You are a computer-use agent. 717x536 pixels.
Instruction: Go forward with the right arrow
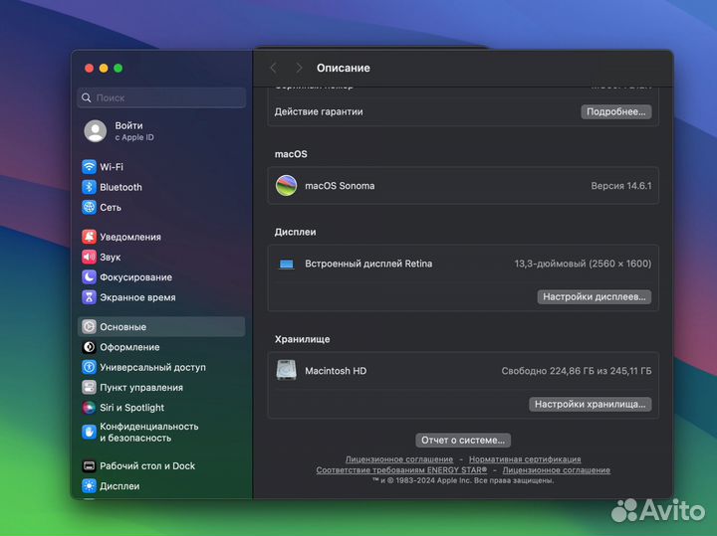299,68
